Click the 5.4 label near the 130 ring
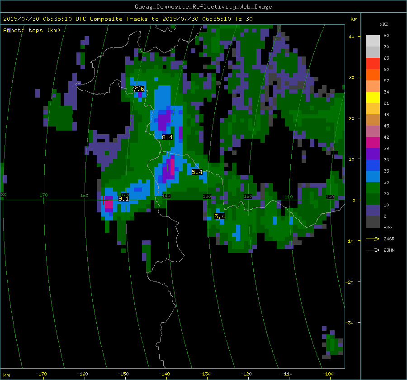Screen dimensions: 407x380 click(x=197, y=172)
